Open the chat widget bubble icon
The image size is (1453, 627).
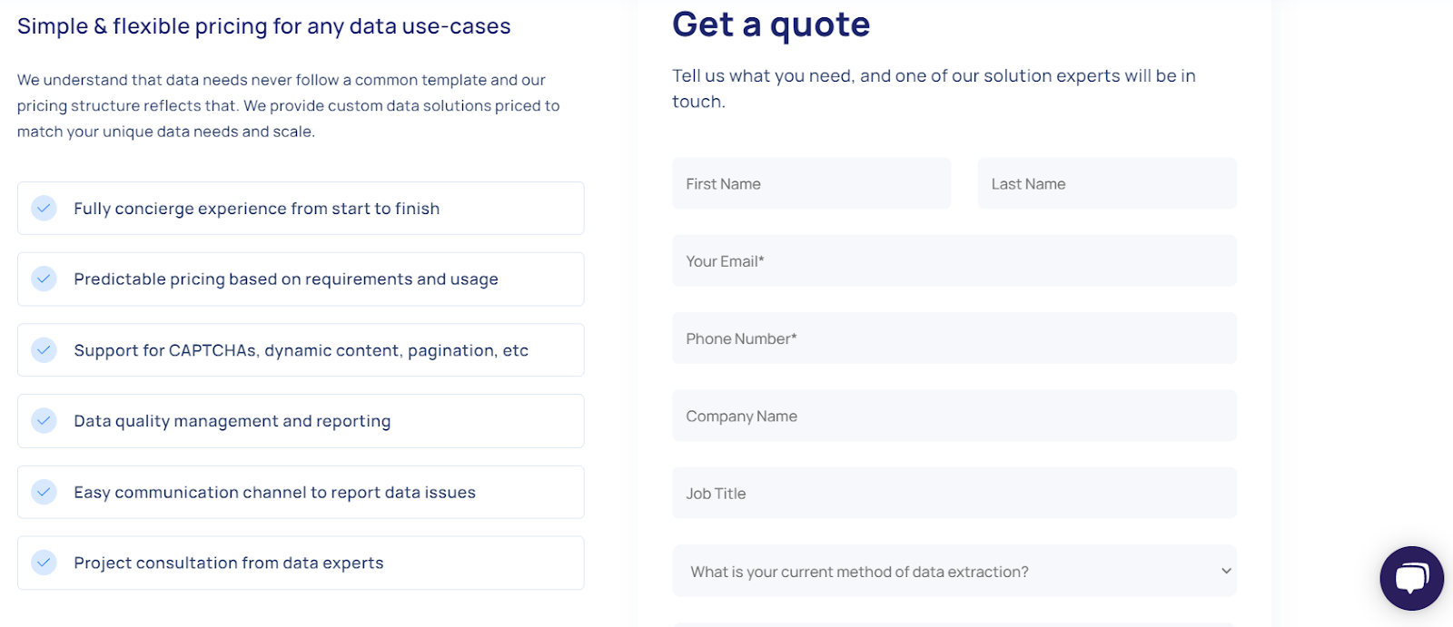pos(1411,578)
